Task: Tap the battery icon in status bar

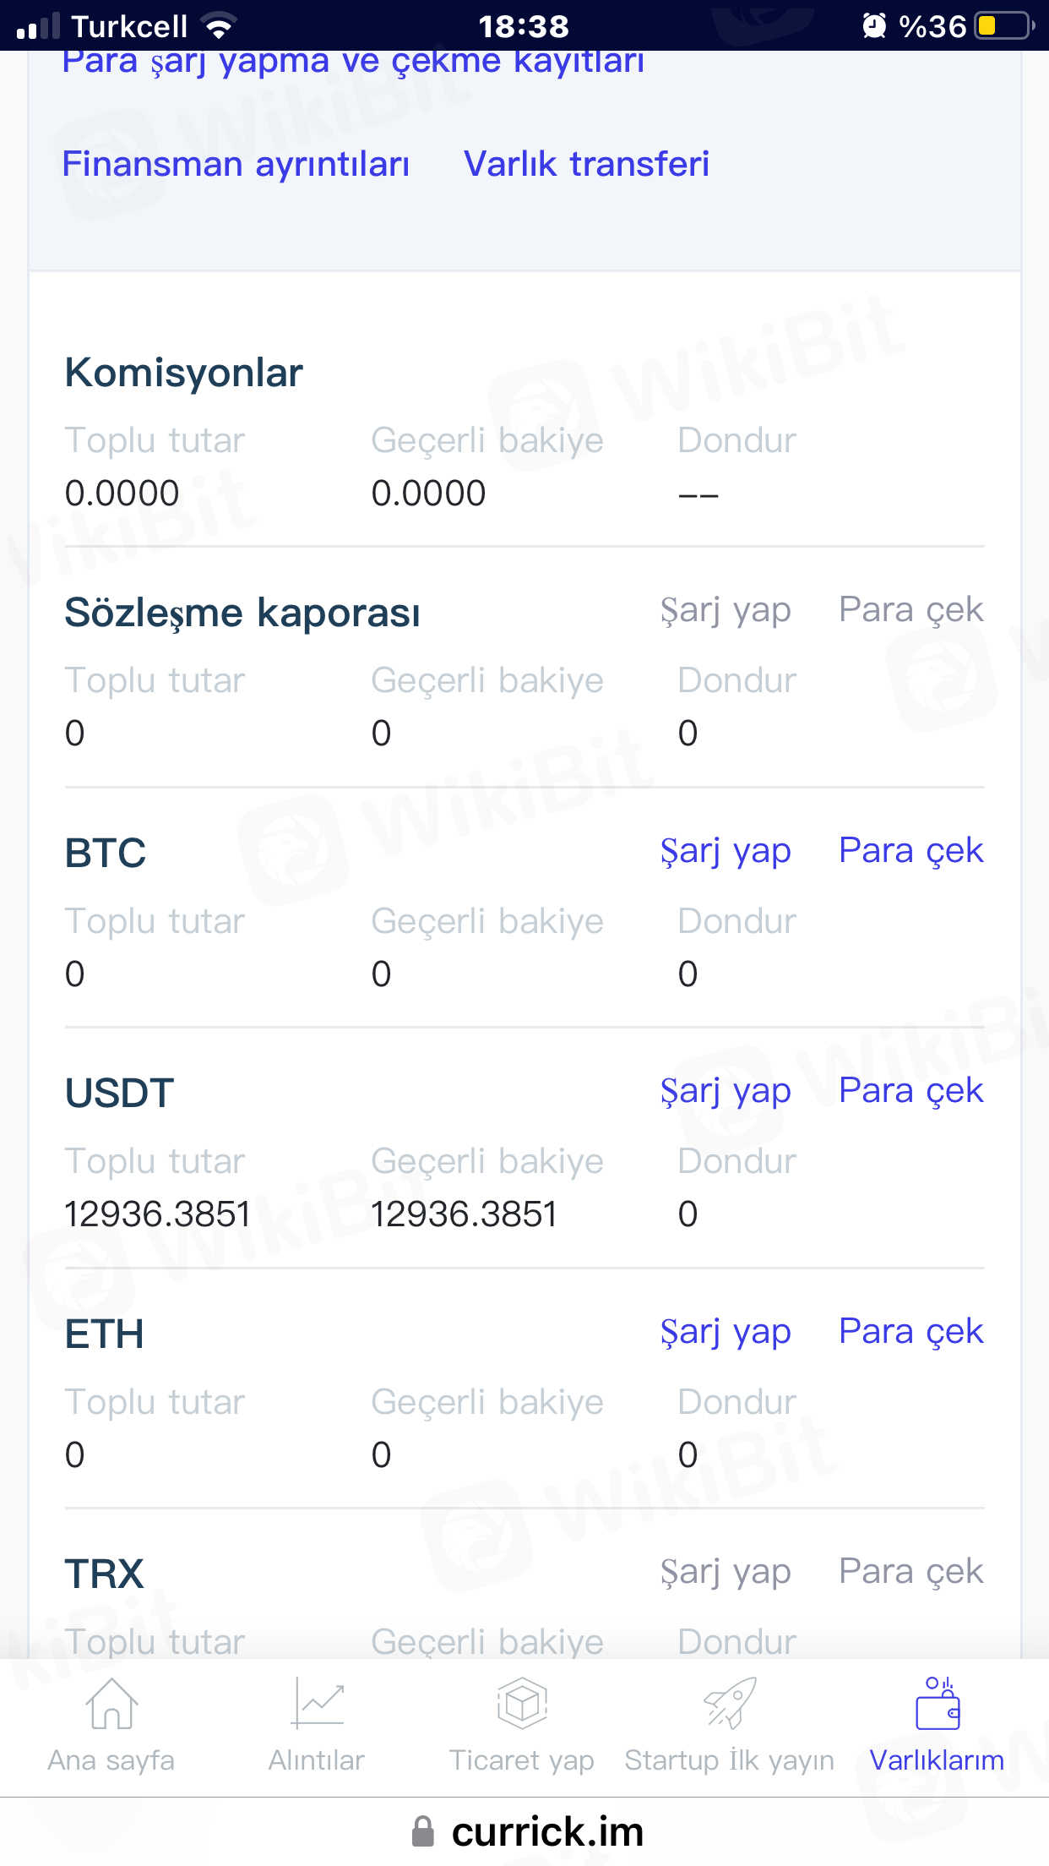Action: [1003, 26]
